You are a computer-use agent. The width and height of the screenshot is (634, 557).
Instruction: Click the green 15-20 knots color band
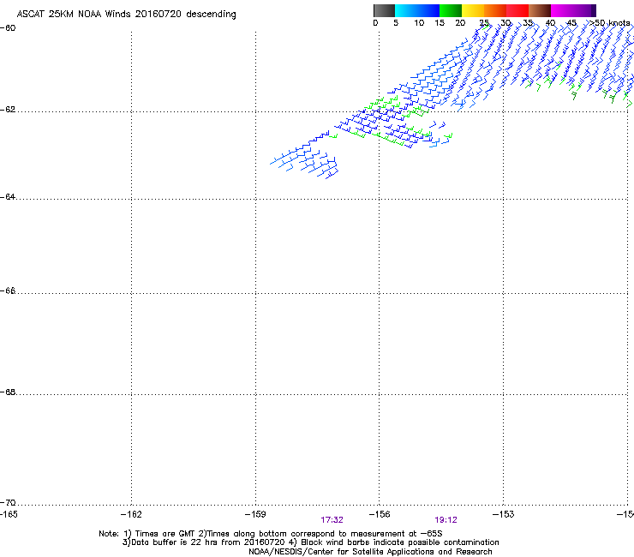click(x=451, y=10)
